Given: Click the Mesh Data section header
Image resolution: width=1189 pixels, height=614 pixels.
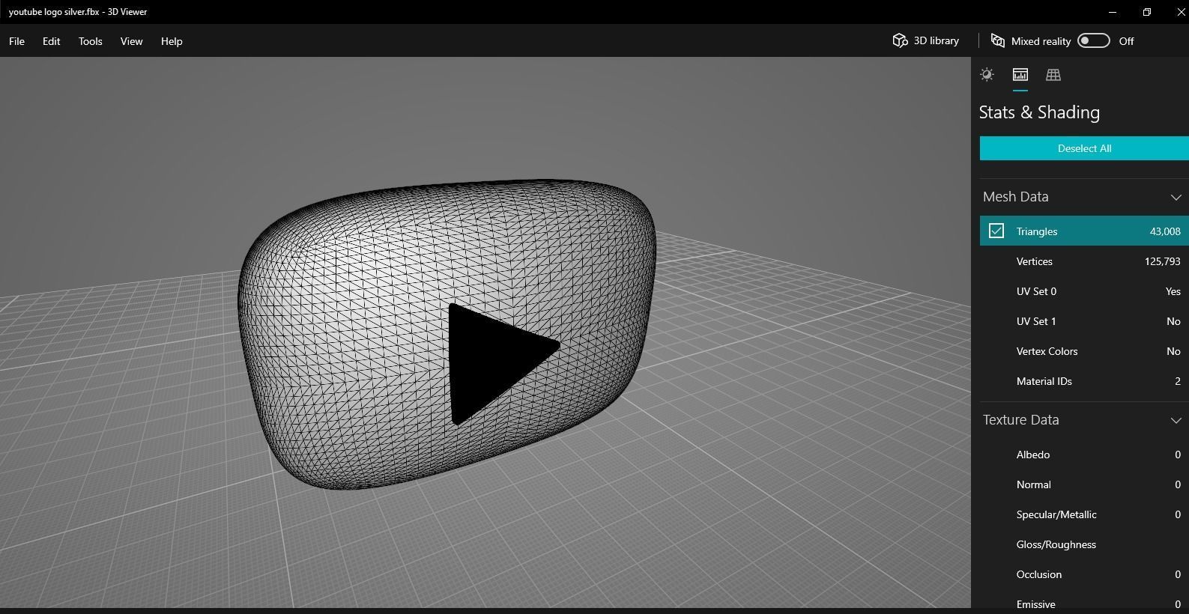Looking at the screenshot, I should click(1084, 197).
